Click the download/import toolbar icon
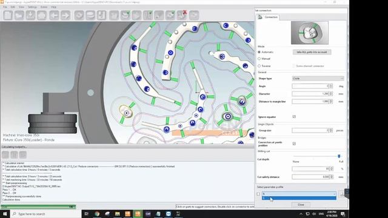Viewport: 388px width, 218px height. click(x=30, y=15)
